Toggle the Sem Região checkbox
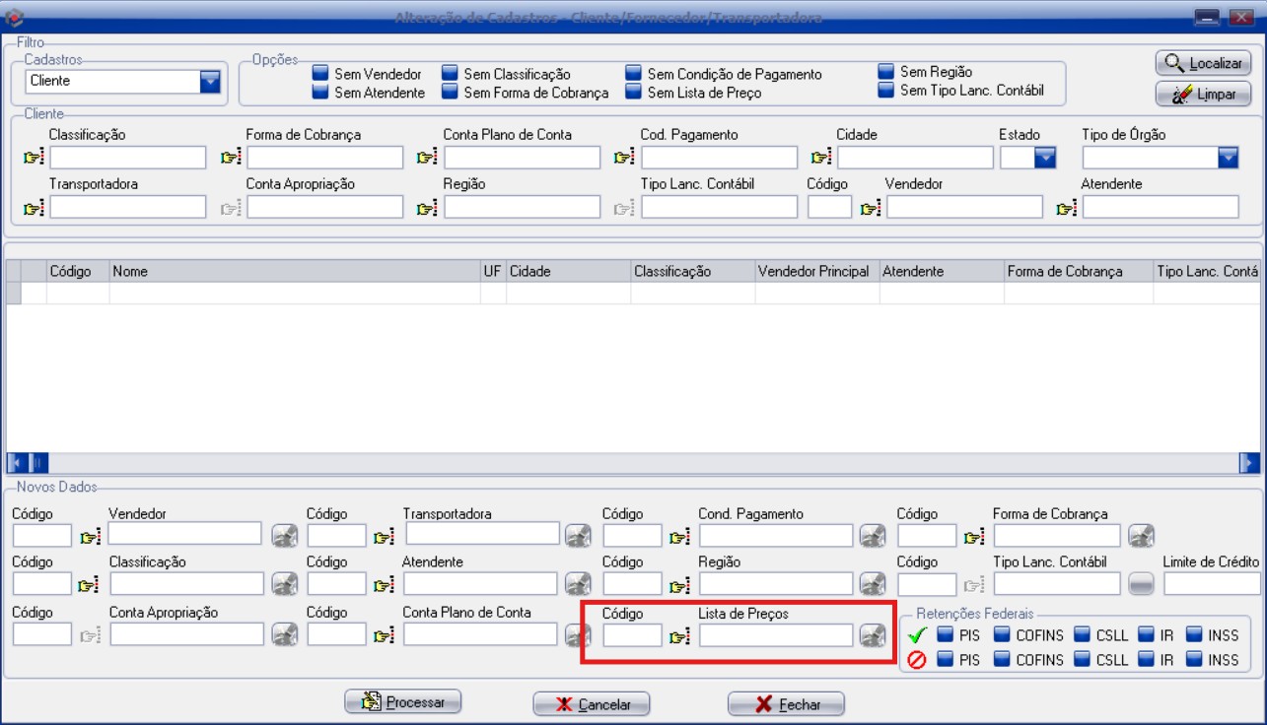 (885, 72)
